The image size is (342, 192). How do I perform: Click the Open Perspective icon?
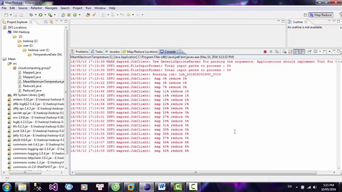coord(305,15)
